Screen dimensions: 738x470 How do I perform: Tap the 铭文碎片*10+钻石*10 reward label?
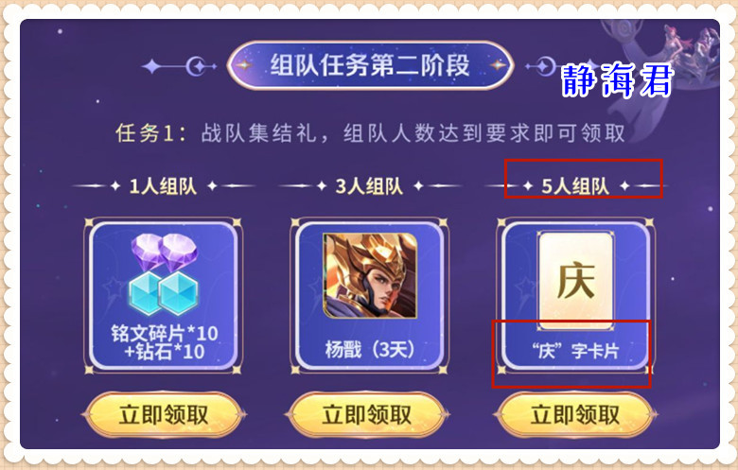(165, 342)
